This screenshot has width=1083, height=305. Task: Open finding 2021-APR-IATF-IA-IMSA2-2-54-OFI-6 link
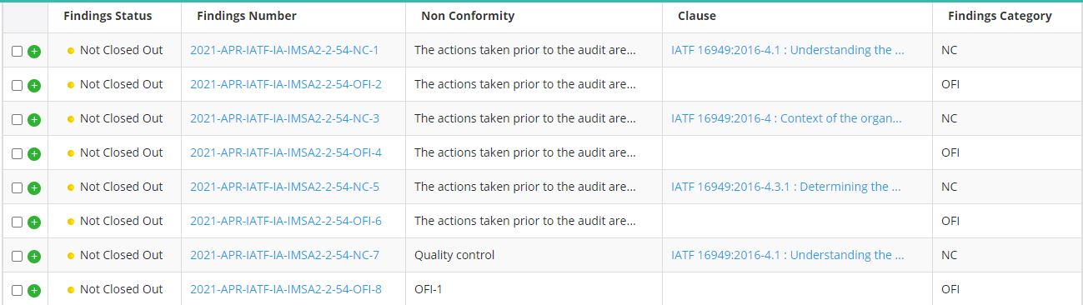tap(286, 221)
